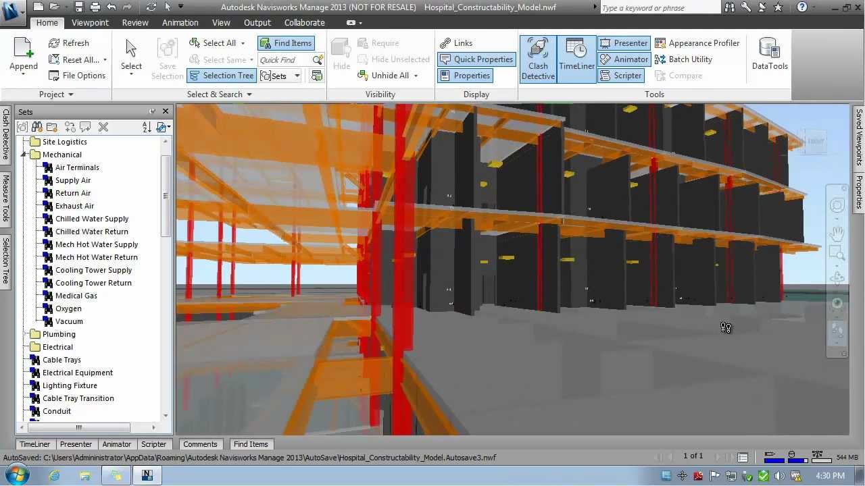Open the Measure Tools side tab
The height and width of the screenshot is (486, 865).
coord(5,199)
